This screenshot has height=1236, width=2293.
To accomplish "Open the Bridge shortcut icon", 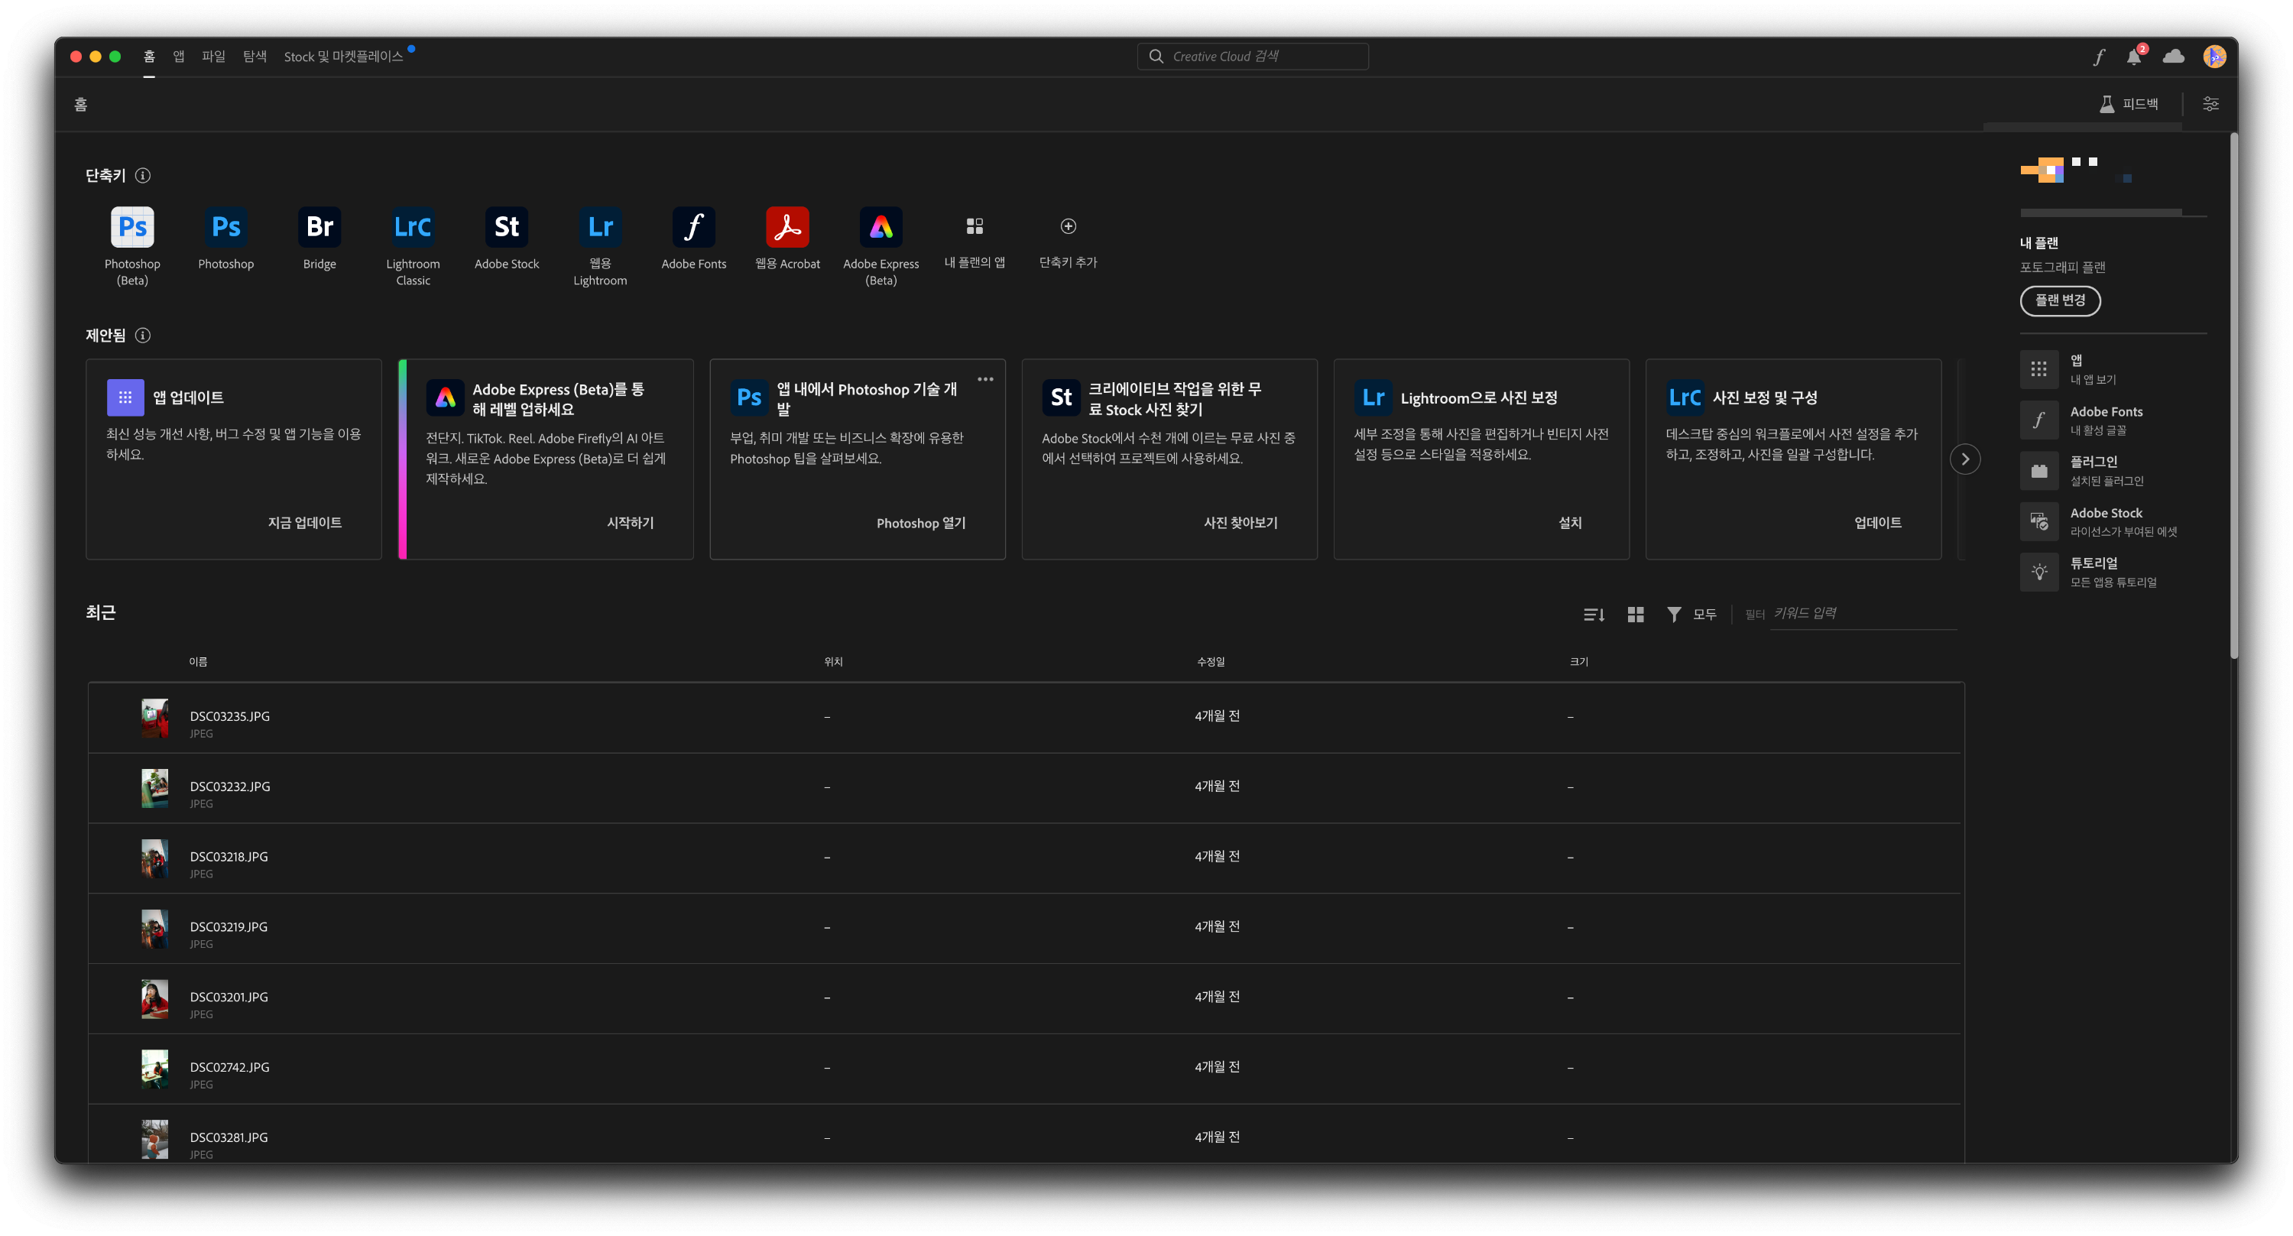I will tap(319, 227).
